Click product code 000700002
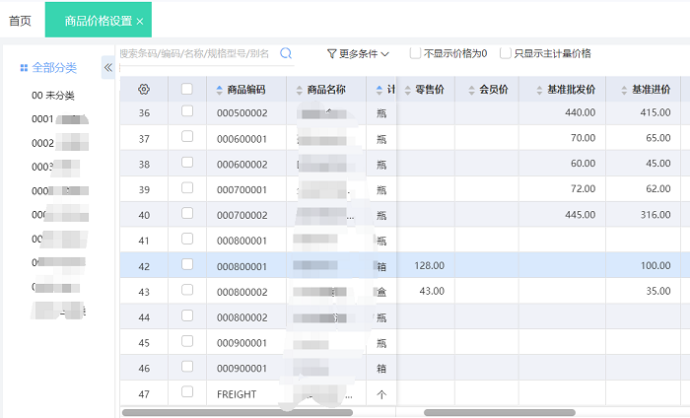This screenshot has height=418, width=690. click(242, 216)
